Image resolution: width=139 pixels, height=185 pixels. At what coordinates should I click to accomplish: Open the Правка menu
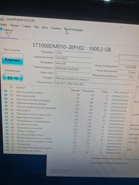coord(15,25)
